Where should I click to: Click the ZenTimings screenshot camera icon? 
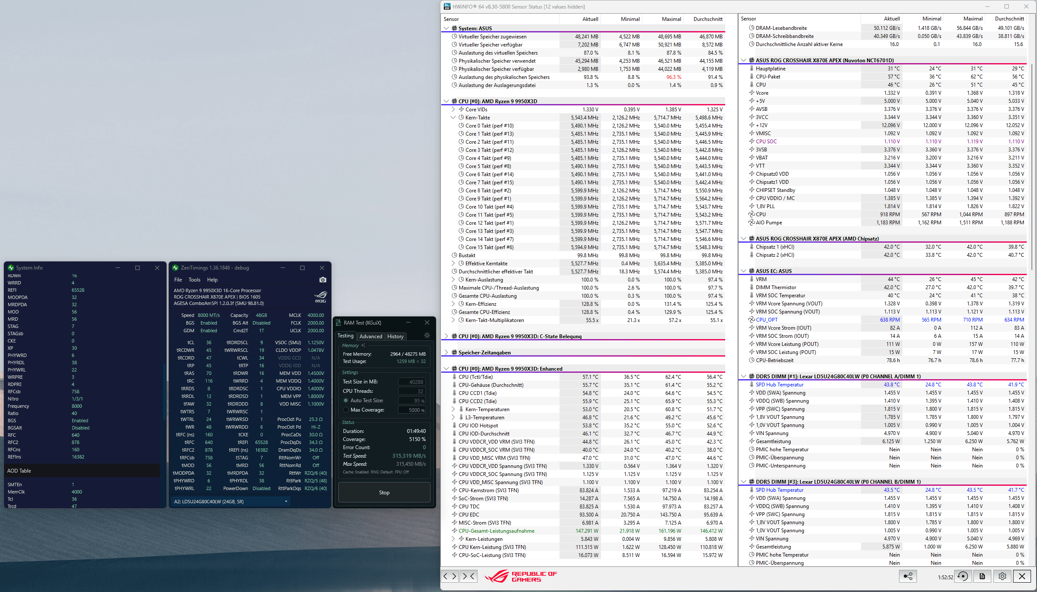coord(322,280)
